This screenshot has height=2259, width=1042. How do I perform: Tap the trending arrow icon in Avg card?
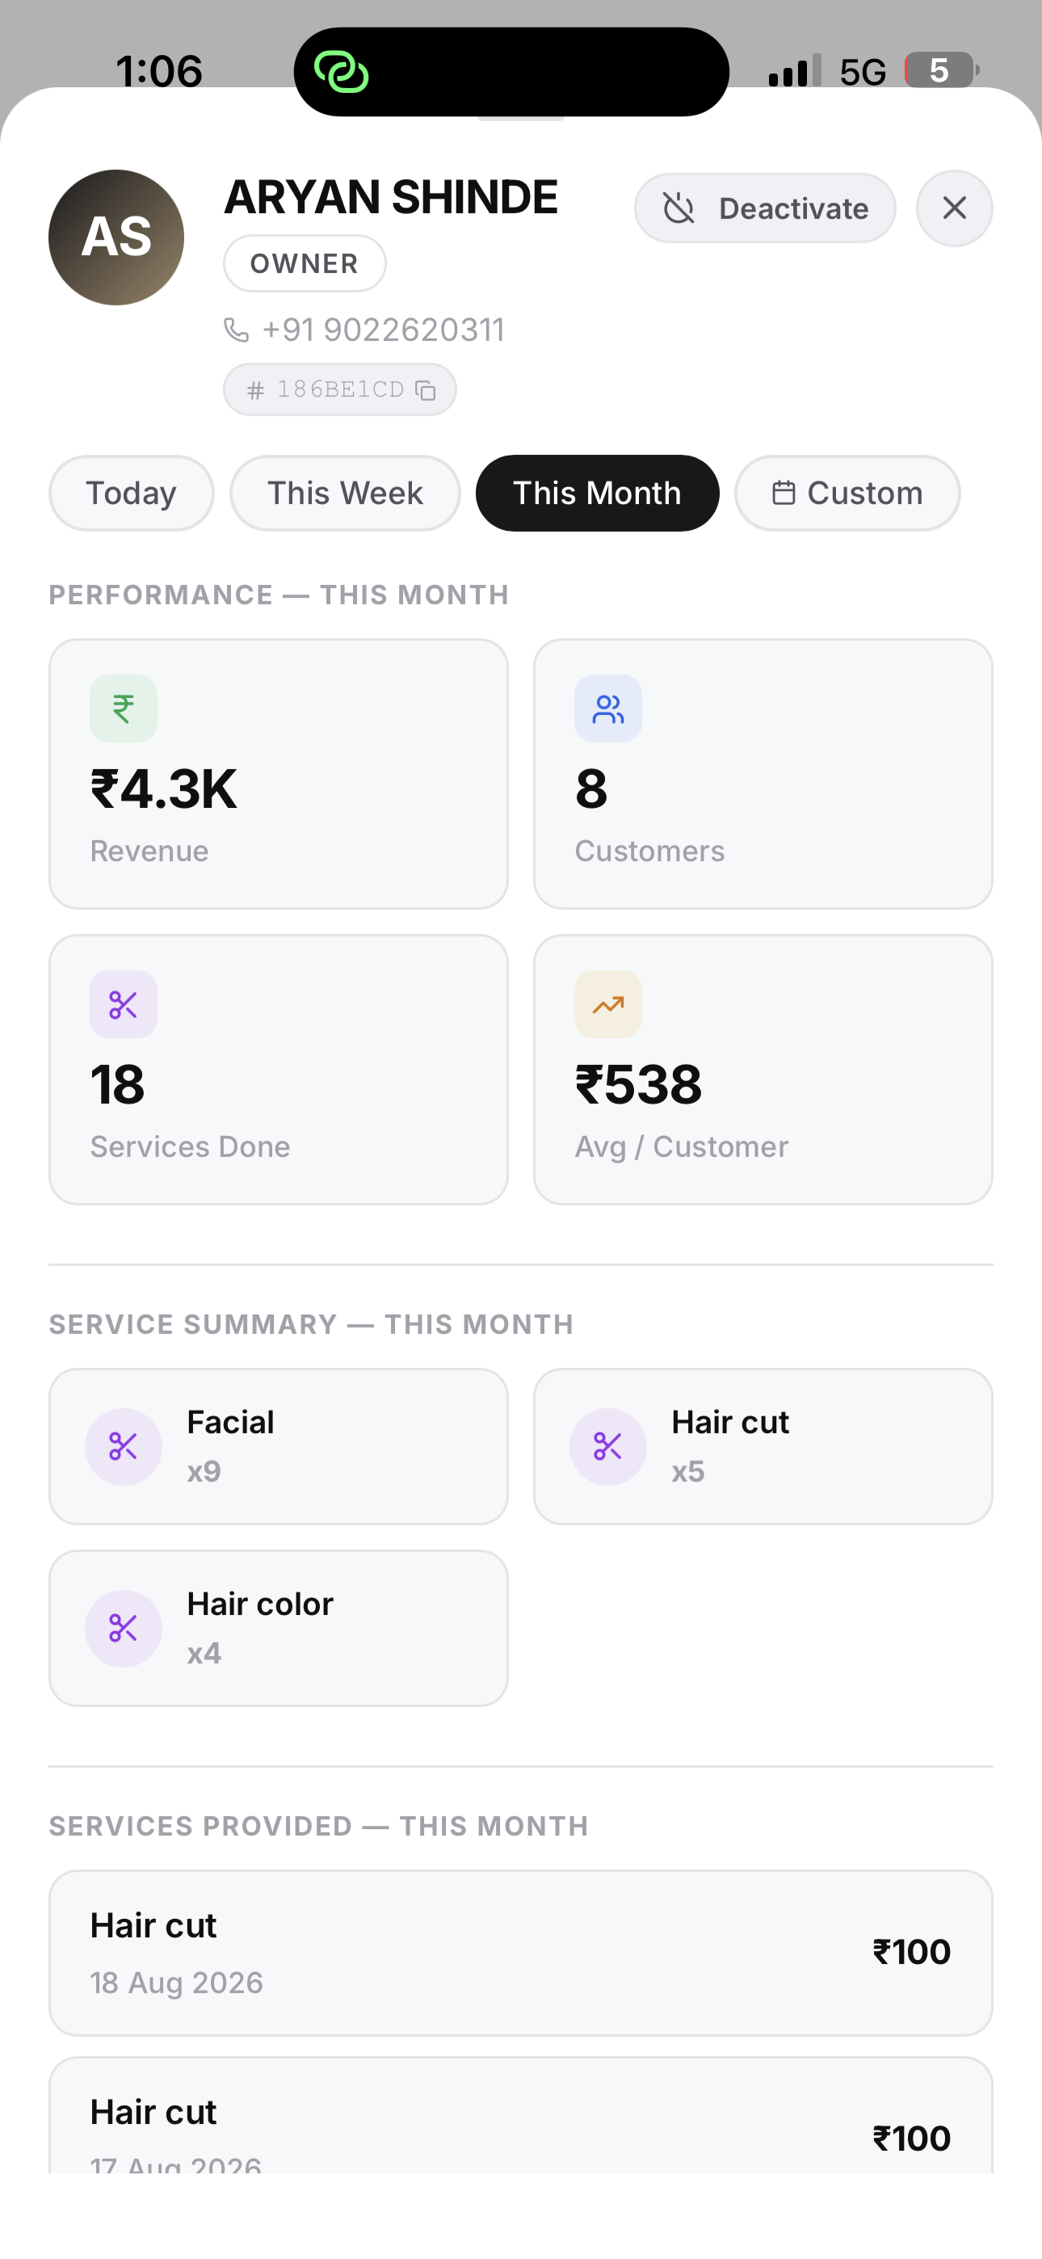tap(607, 1004)
